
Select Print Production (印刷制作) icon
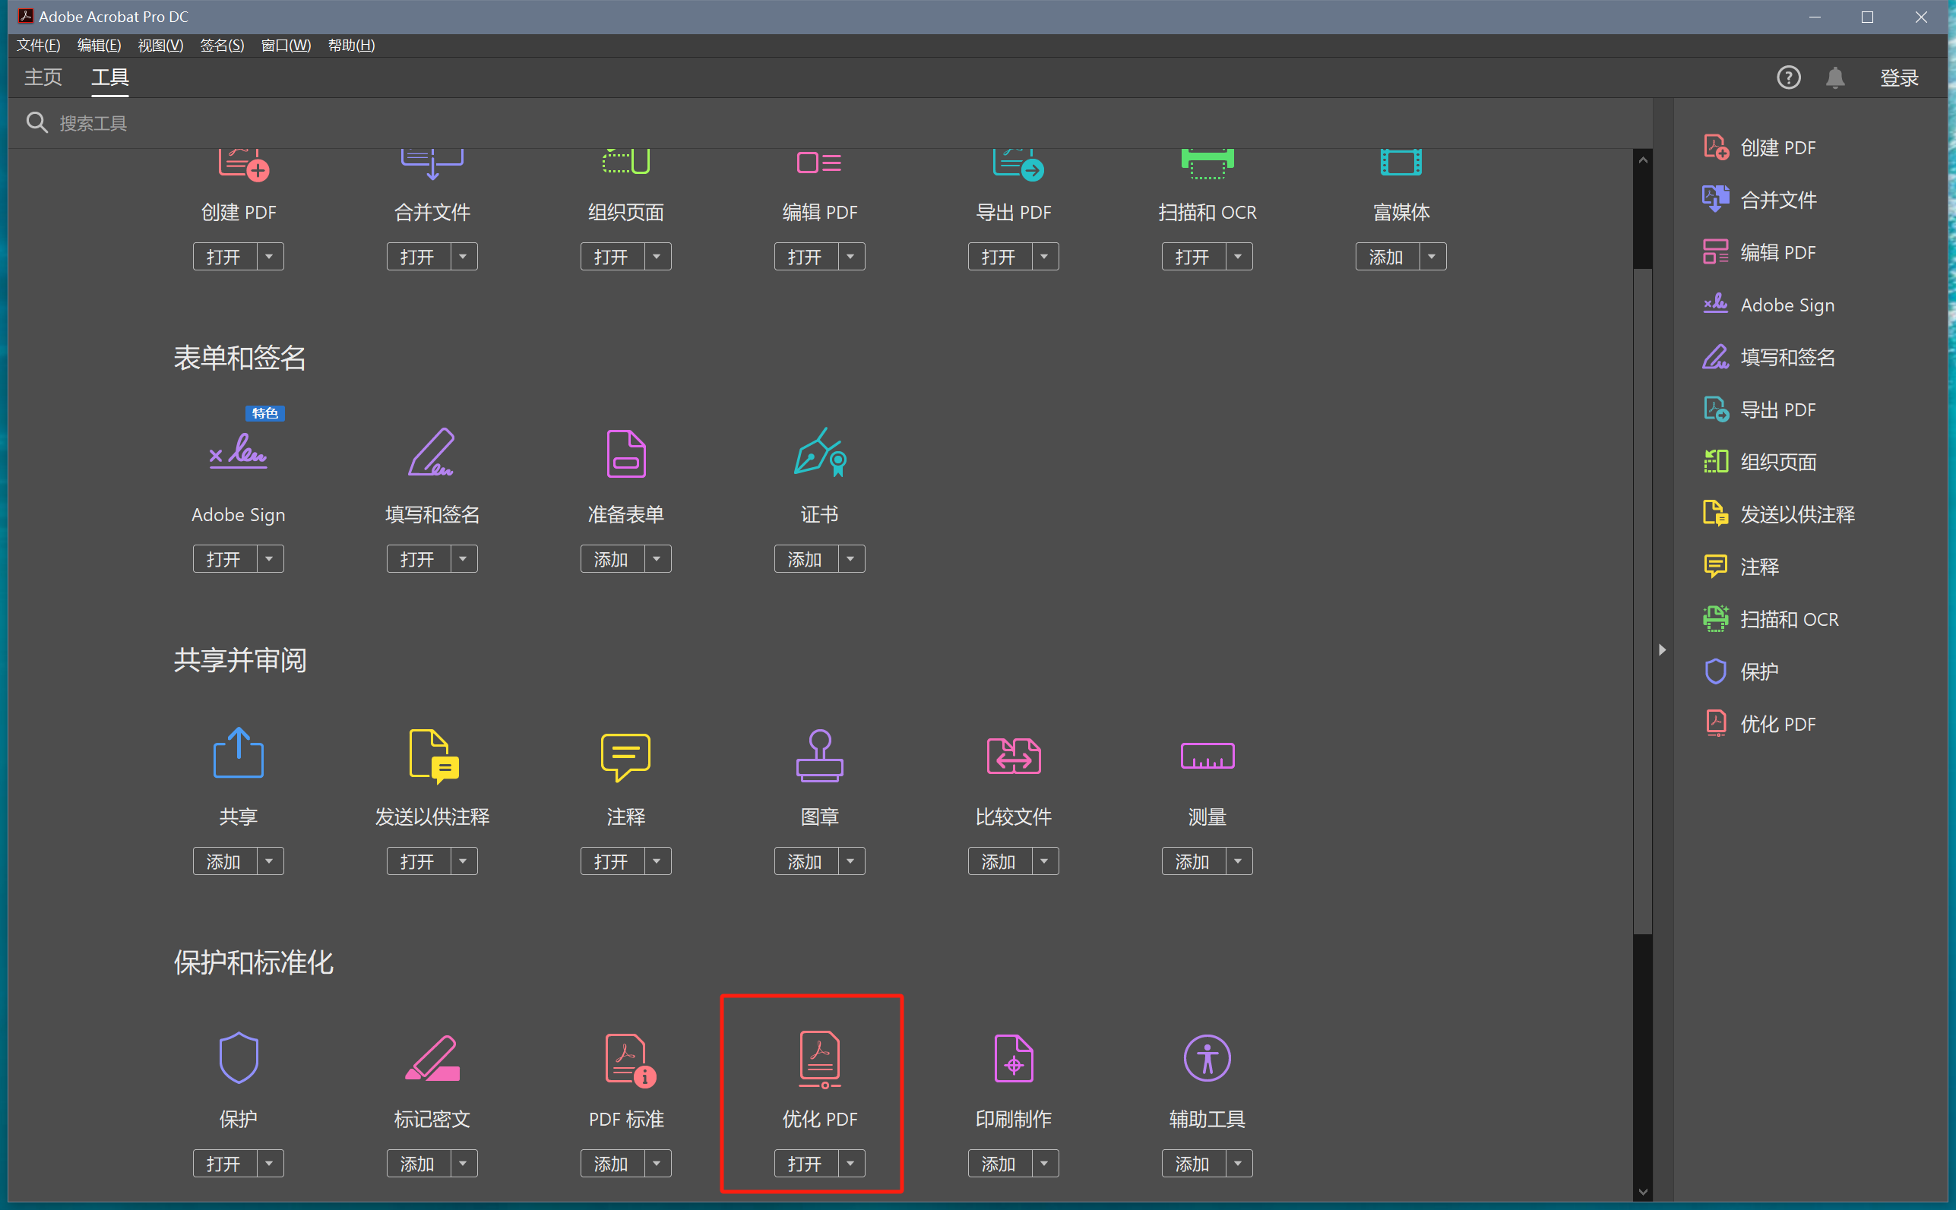click(x=1013, y=1058)
